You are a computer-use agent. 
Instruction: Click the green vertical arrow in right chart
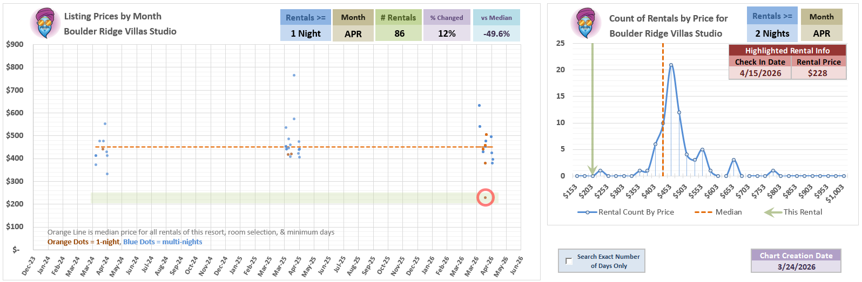coord(592,108)
